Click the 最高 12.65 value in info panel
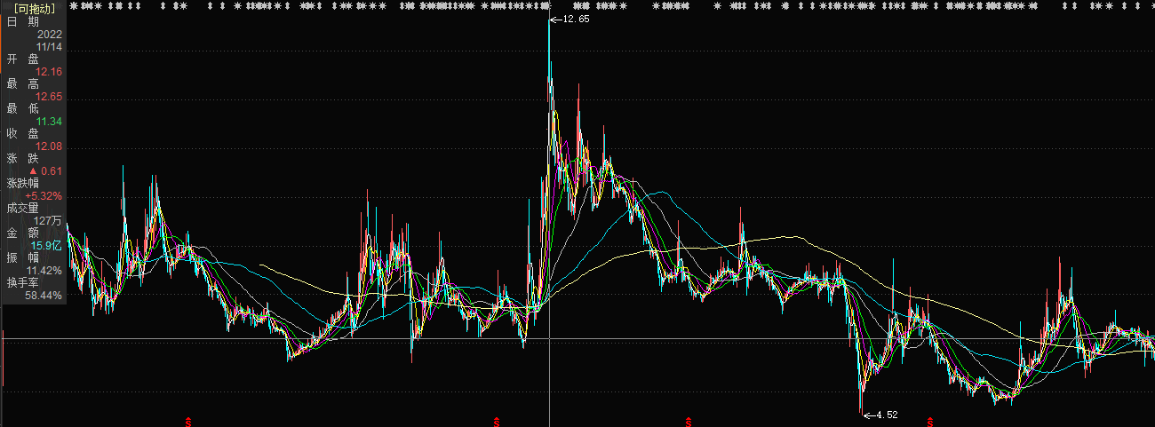 pos(50,96)
